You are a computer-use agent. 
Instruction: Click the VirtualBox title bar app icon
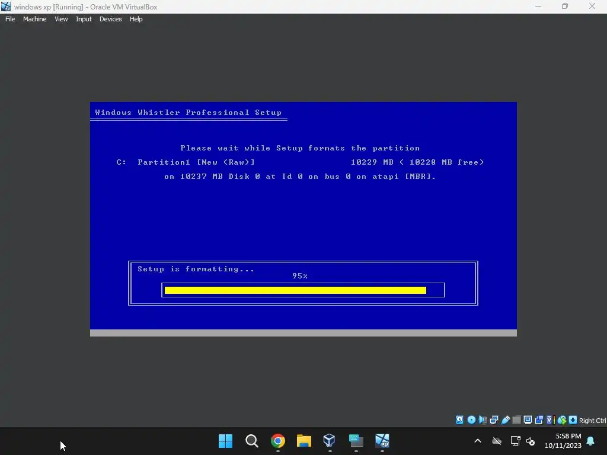[x=6, y=7]
